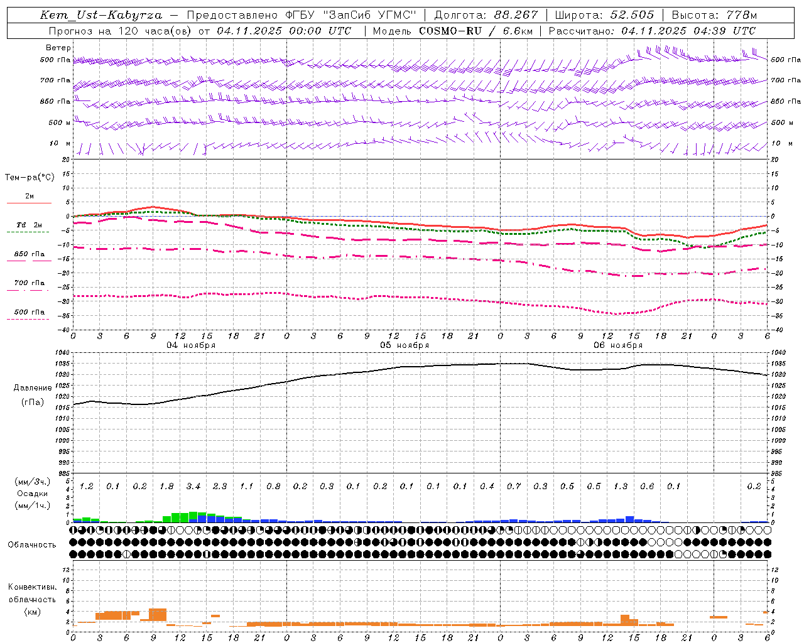The image size is (804, 643).
Task: Click the Давление pressure panel label
Action: pos(33,388)
